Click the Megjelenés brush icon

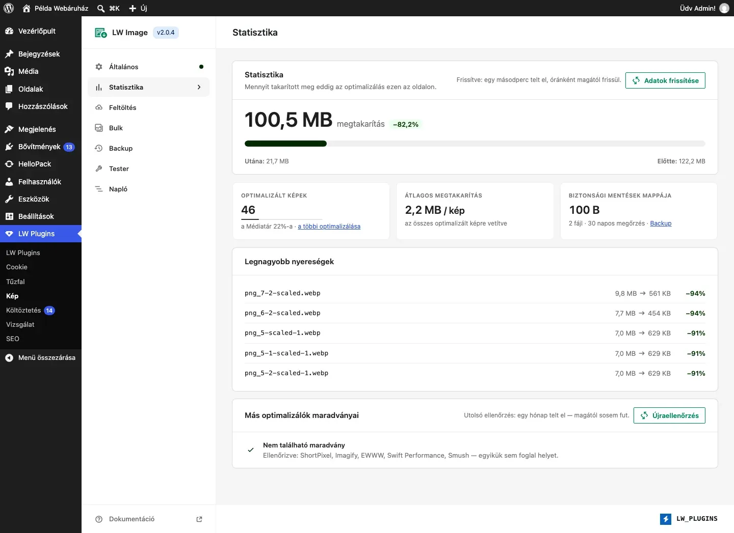9,129
